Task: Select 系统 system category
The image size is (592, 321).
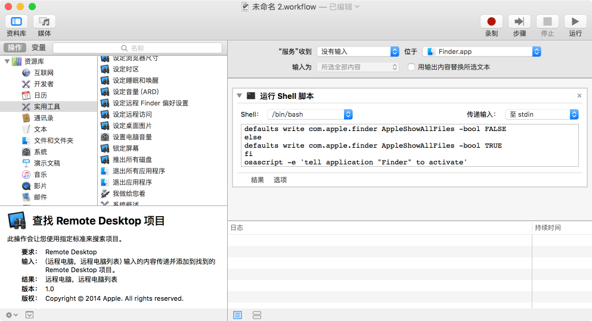Action: pos(41,152)
